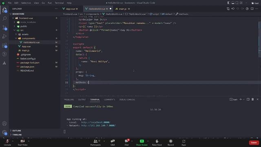Viewport: 261px width, 147px height.
Task: Click the open changes icon in editor toolbar
Action: [228, 9]
